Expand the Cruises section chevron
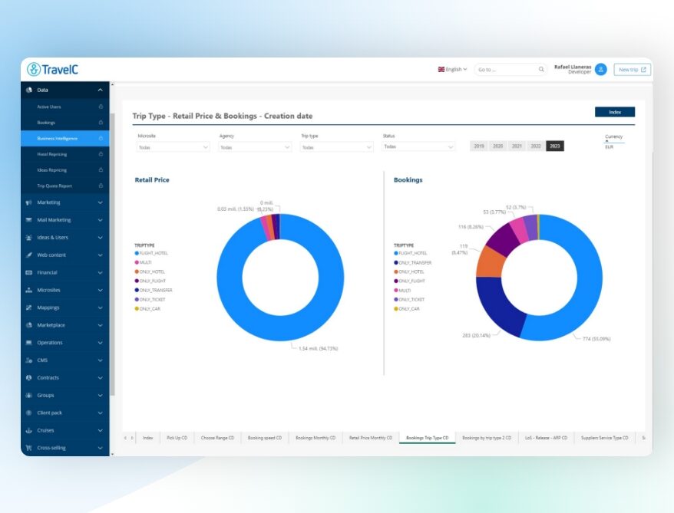674x513 pixels. [x=100, y=430]
